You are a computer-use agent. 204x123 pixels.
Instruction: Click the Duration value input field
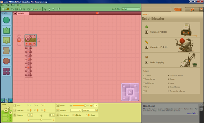pos(76,110)
